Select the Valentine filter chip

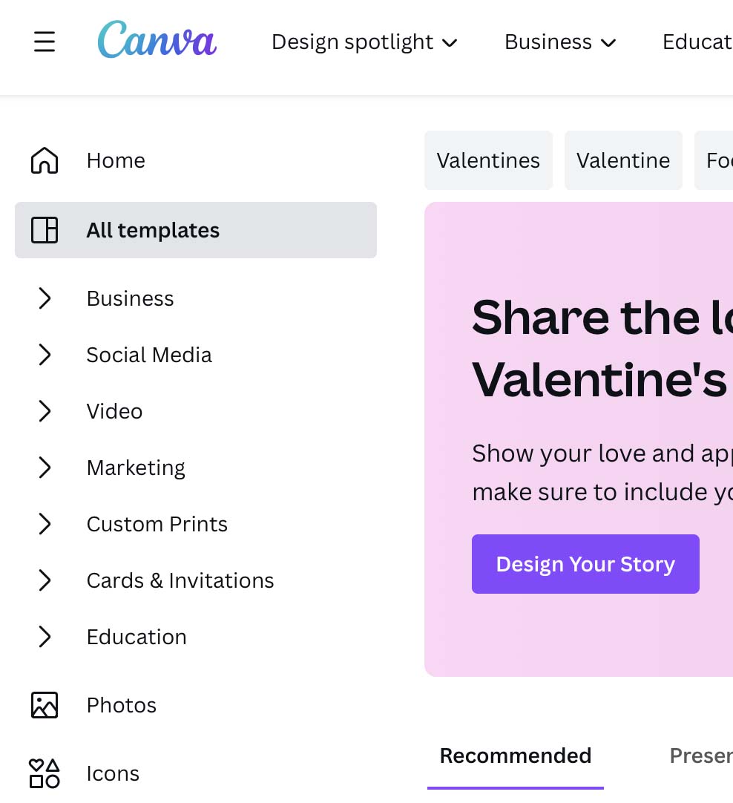coord(623,160)
